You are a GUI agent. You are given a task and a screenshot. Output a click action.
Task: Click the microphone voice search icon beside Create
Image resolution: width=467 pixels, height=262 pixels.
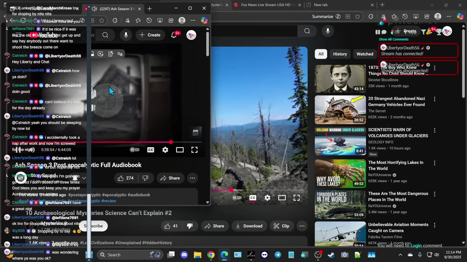pyautogui.click(x=126, y=35)
